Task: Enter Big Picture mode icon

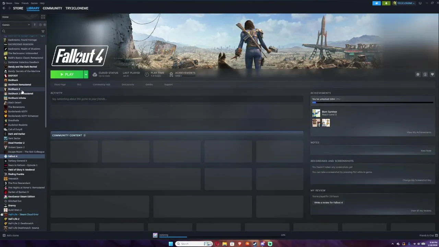Action: (x=420, y=3)
